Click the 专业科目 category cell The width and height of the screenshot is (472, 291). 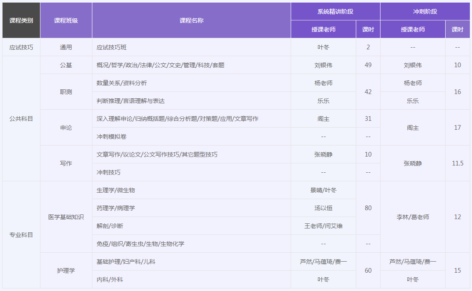pos(21,235)
